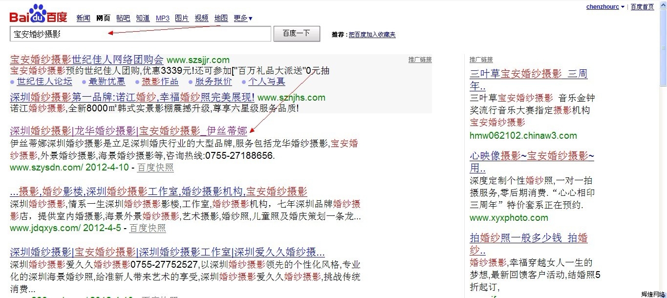This screenshot has height=298, width=667.
Task: Expand the 更多 navigation dropdown
Action: 243,18
